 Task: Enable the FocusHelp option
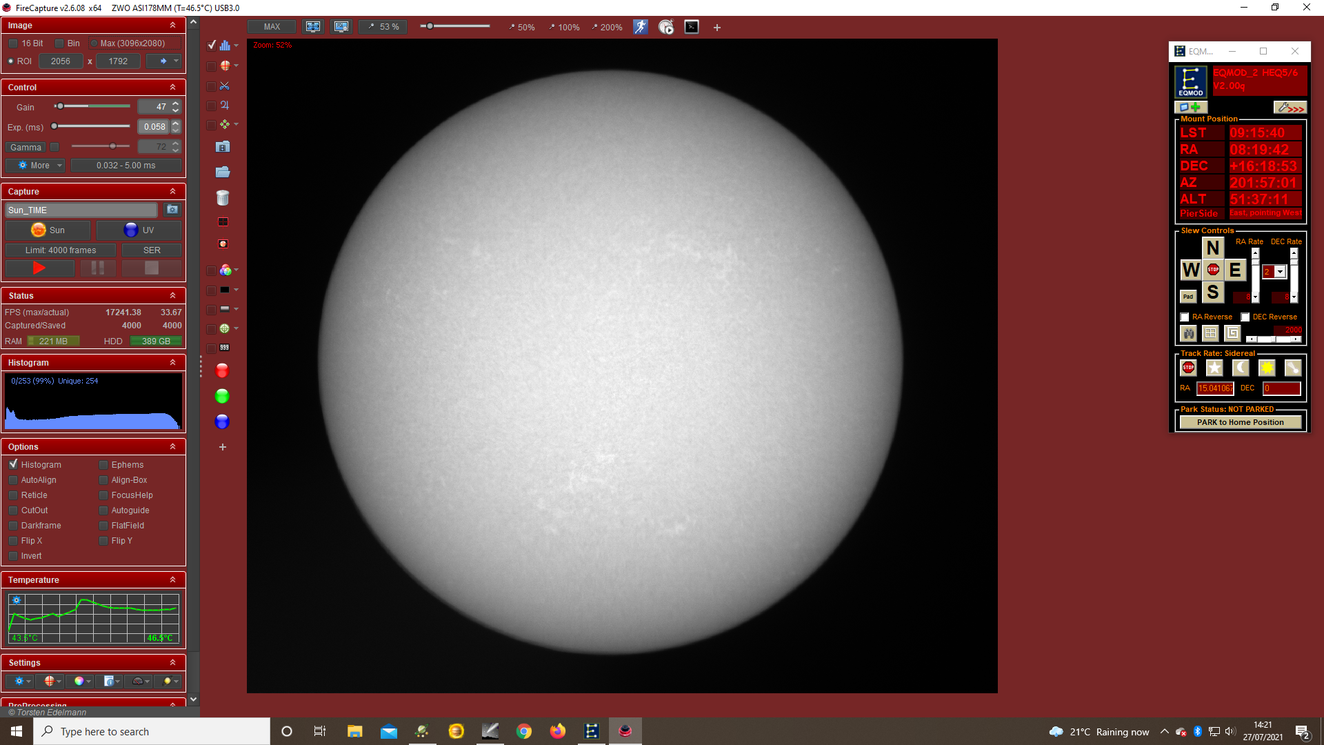[103, 495]
